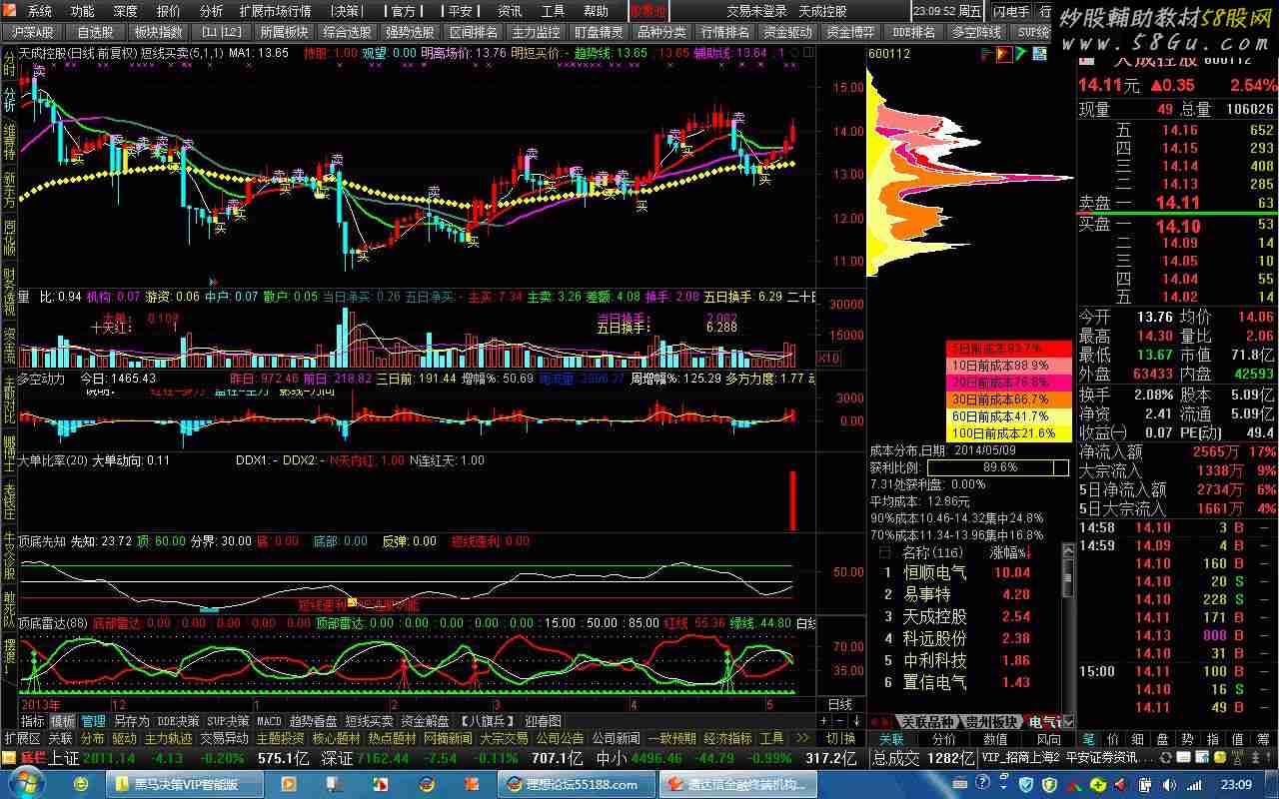Select the MACD indicator tab
1279x799 pixels.
269,721
